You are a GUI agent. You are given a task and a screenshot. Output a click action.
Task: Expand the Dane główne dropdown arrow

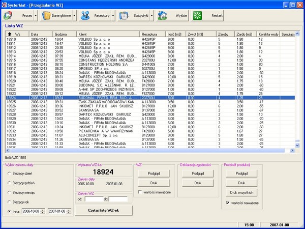[x=74, y=16]
